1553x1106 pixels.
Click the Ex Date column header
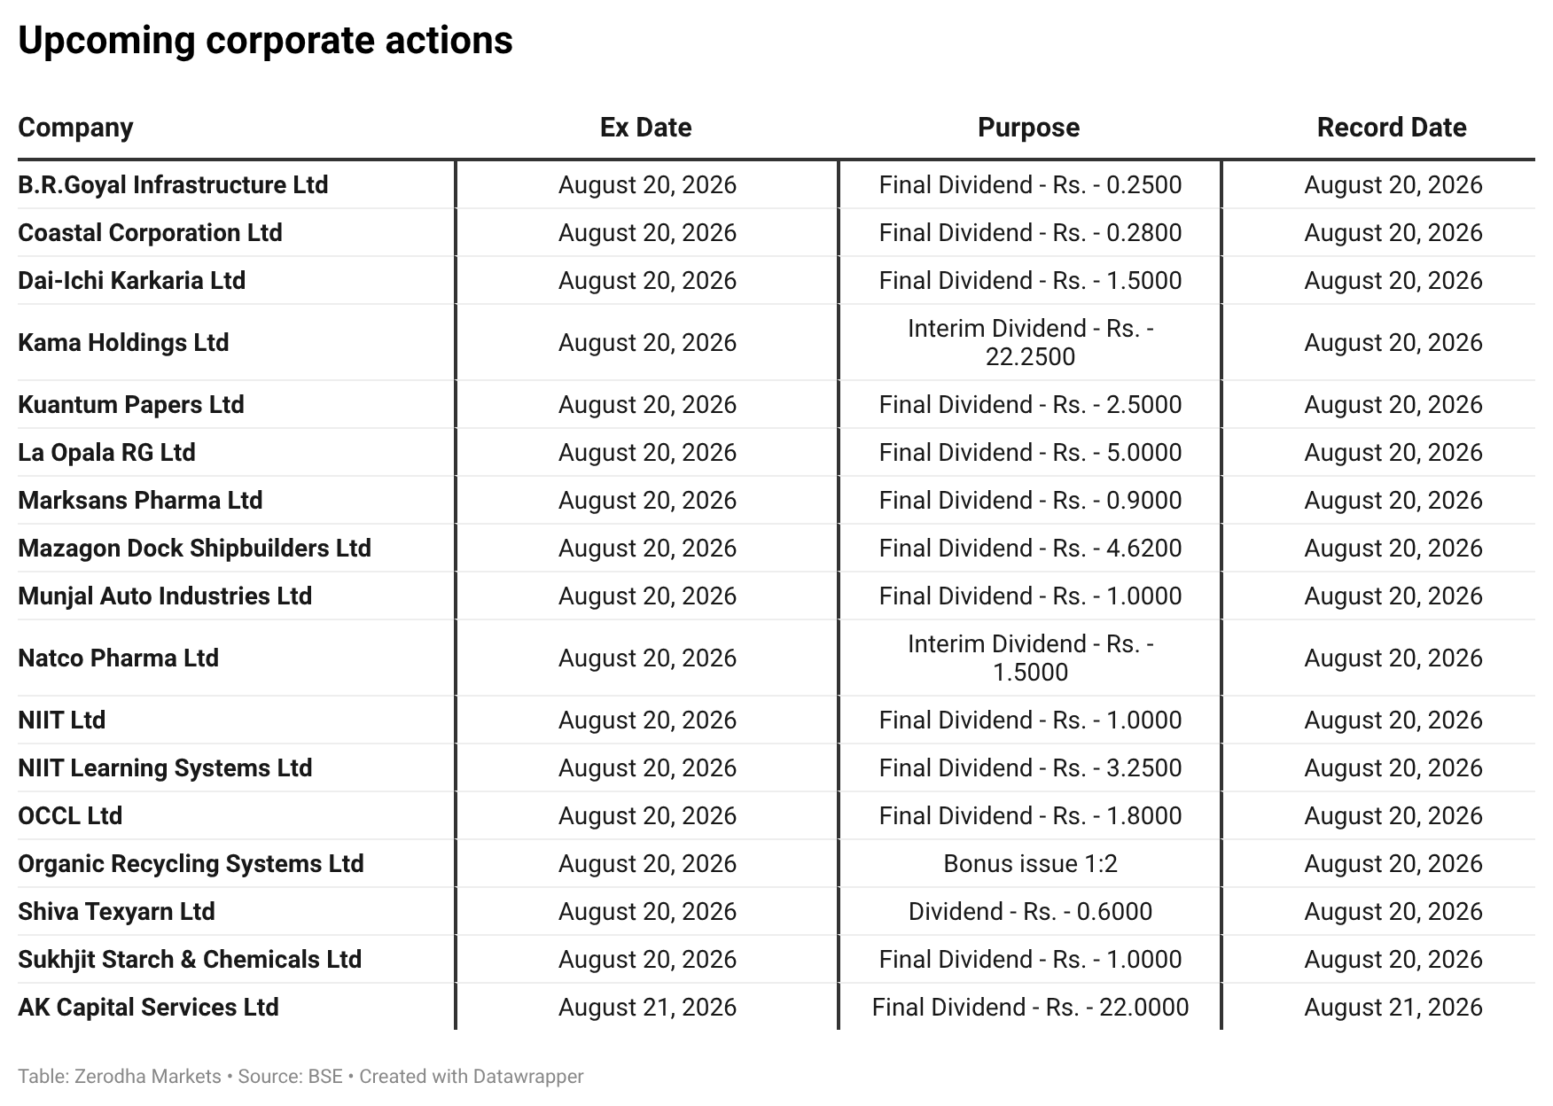645,128
